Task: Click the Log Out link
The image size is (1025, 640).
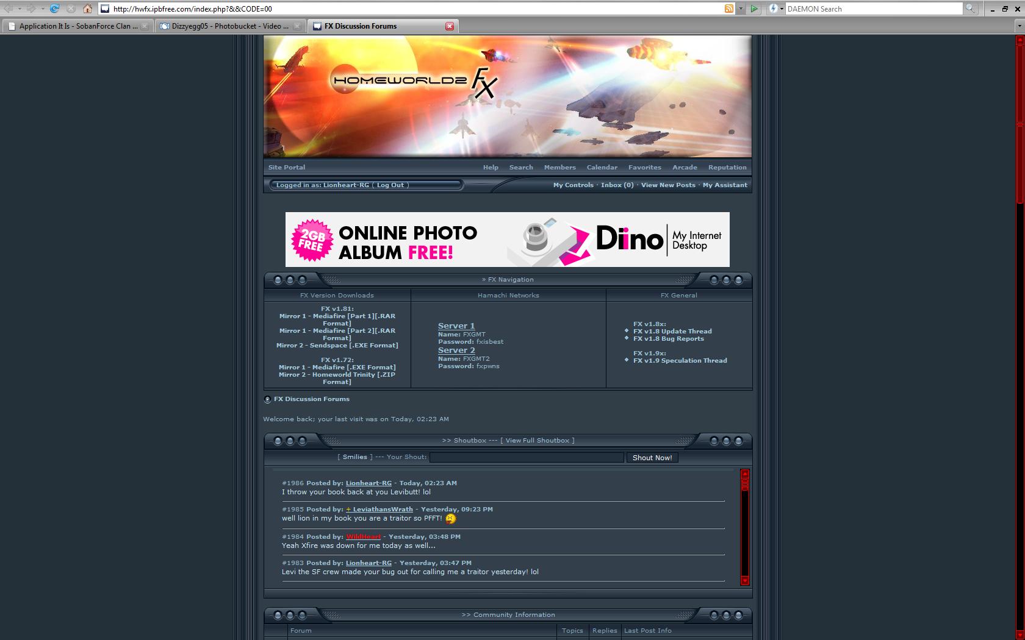Action: click(390, 185)
